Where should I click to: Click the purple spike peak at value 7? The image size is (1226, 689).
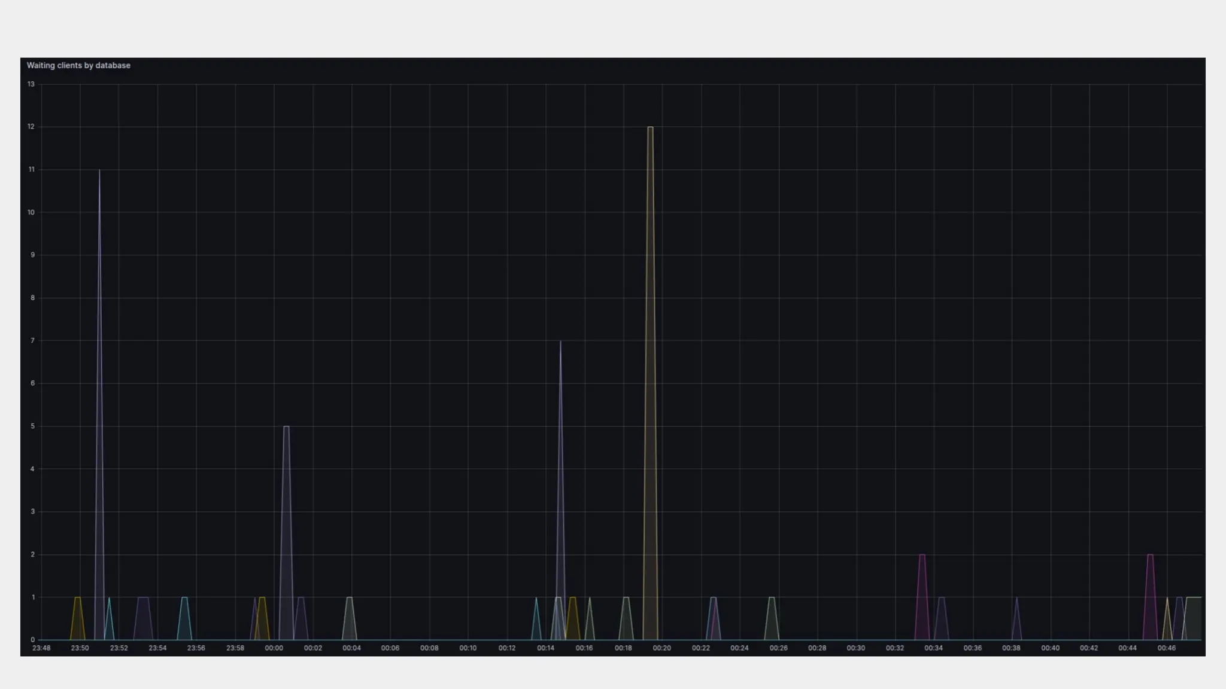coord(560,342)
